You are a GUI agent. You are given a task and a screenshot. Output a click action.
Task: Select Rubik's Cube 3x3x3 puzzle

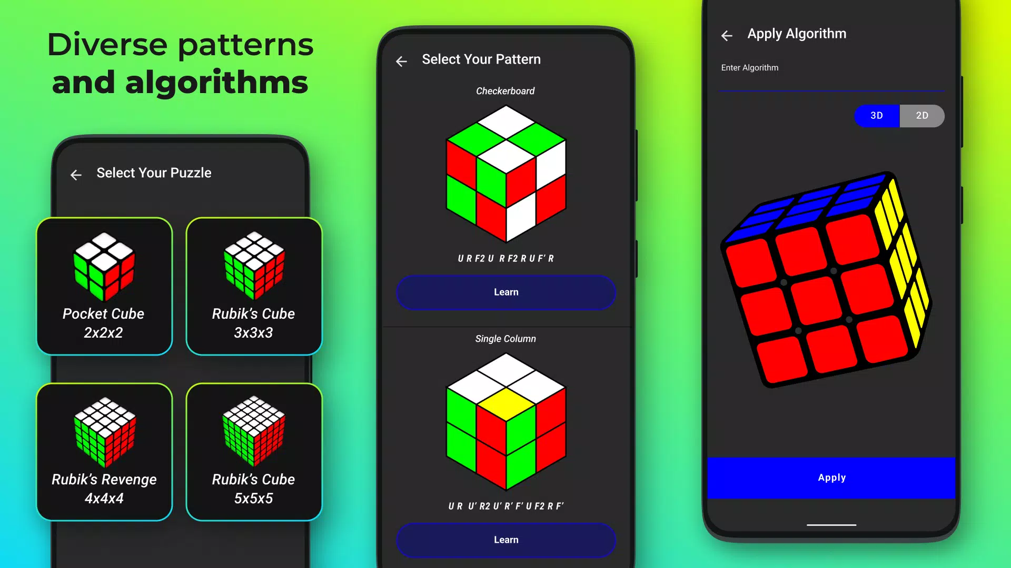tap(253, 287)
